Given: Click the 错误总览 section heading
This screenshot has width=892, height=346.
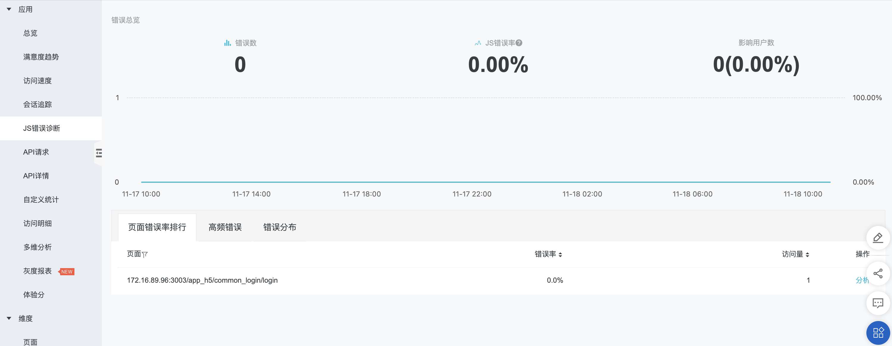Looking at the screenshot, I should tap(125, 20).
